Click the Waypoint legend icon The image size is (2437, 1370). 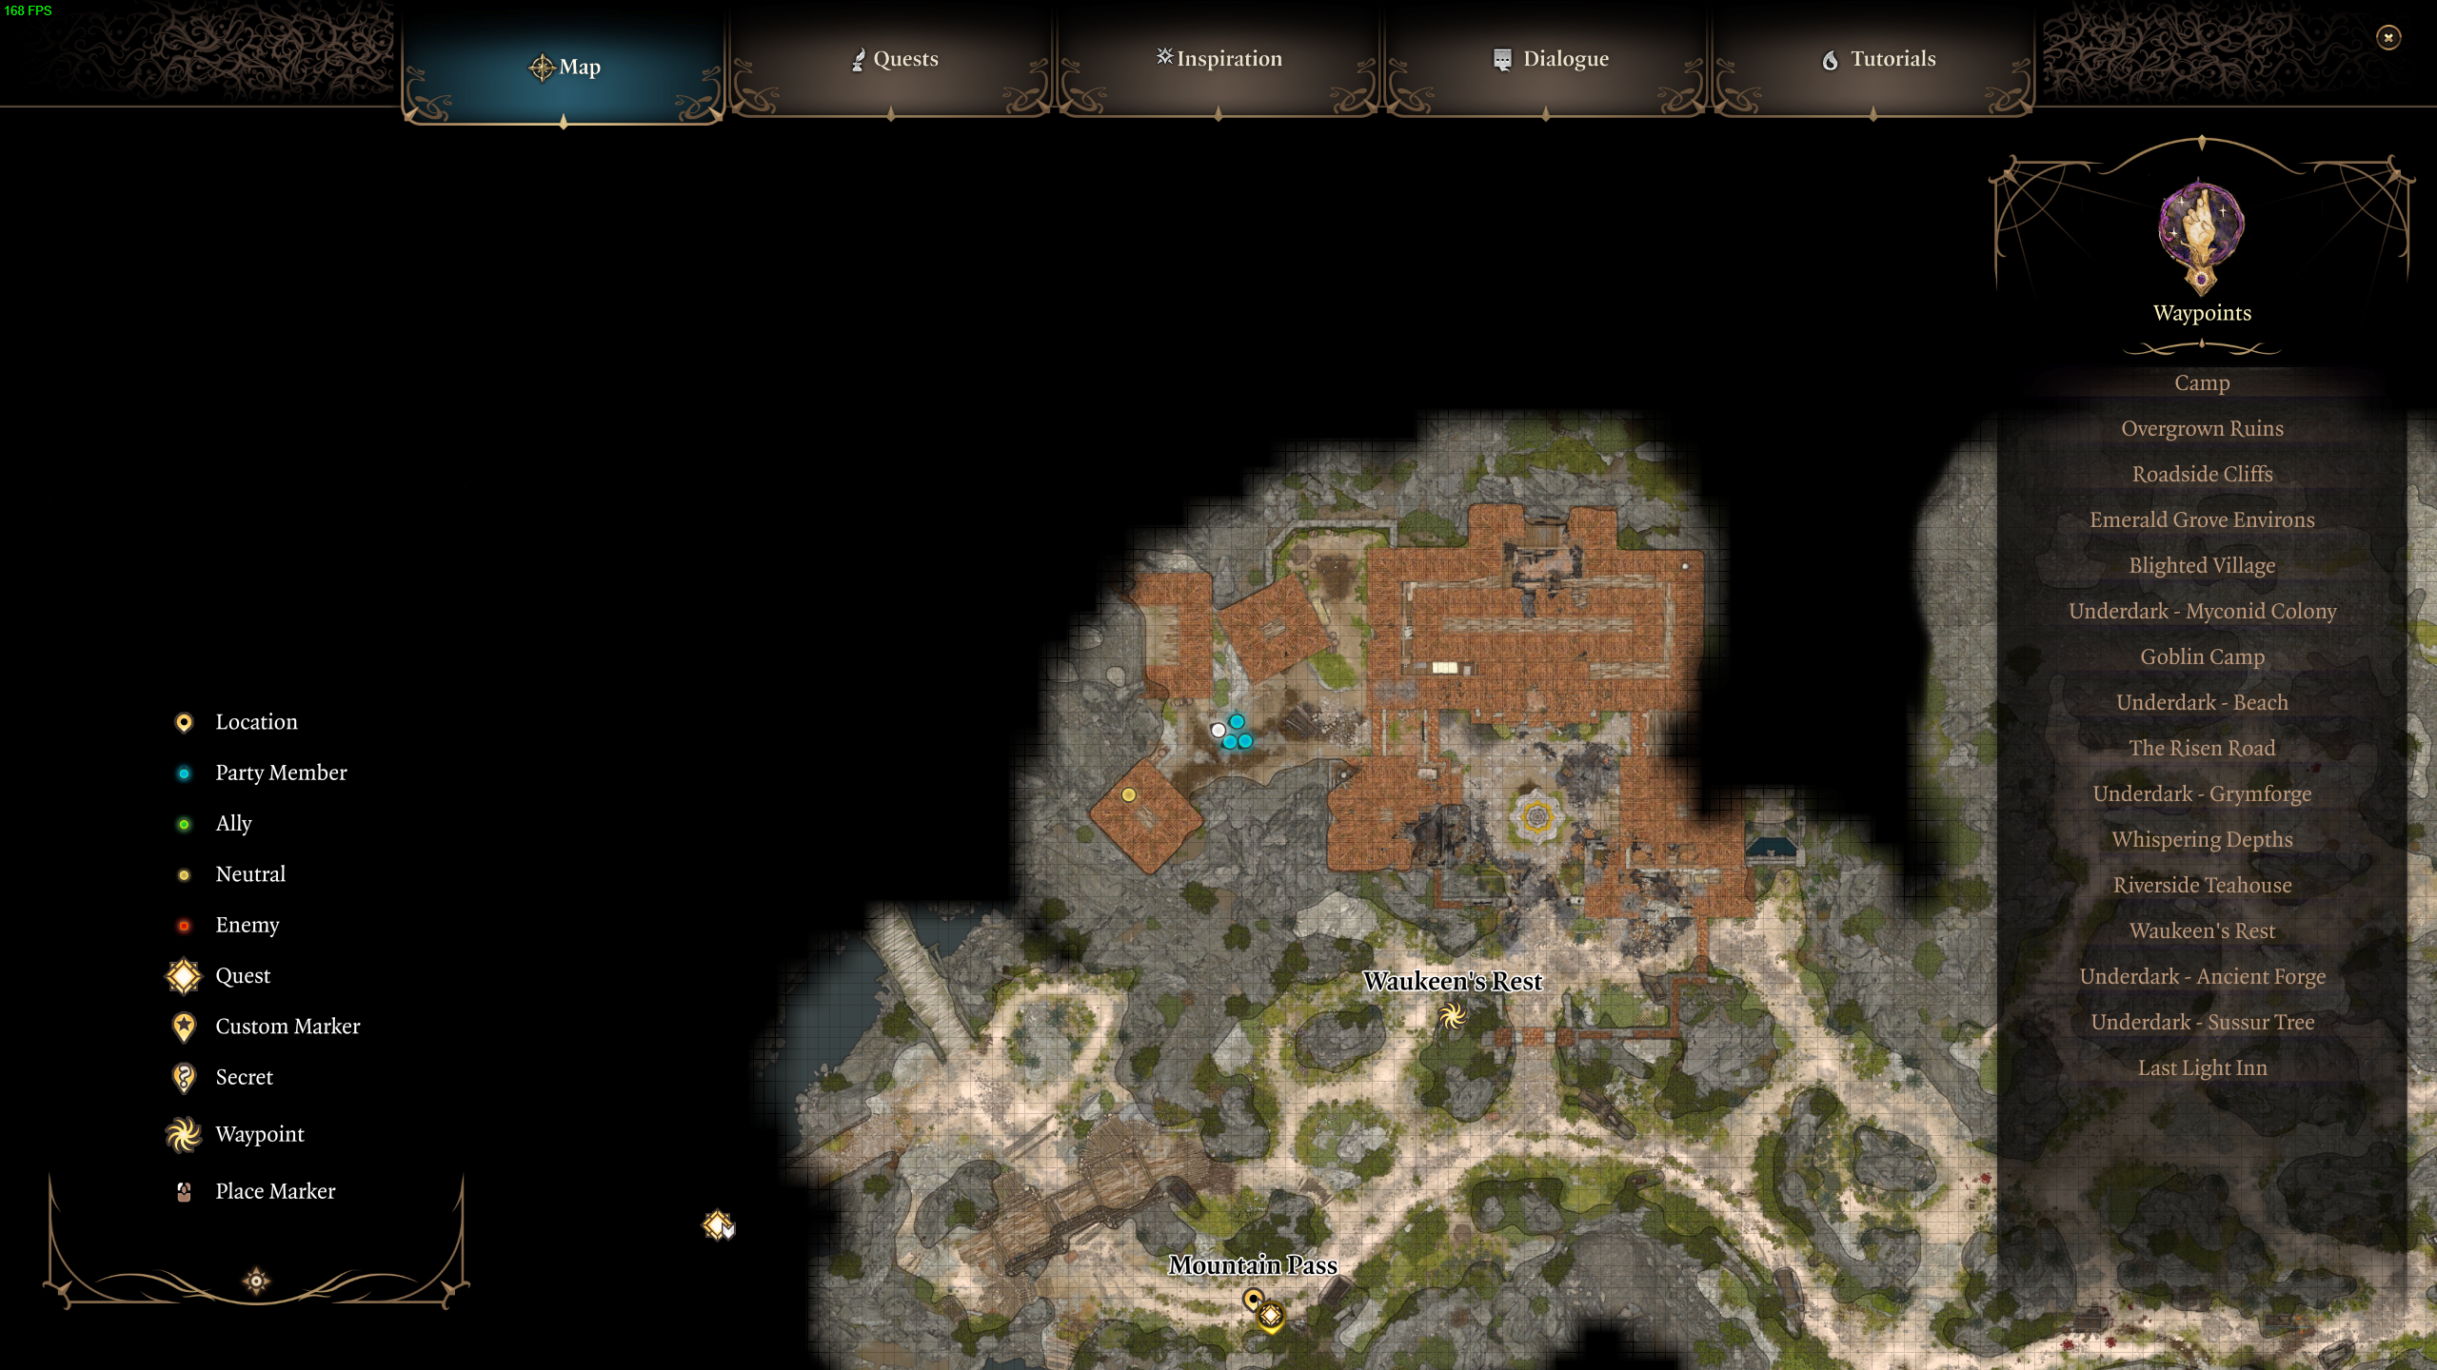(183, 1134)
